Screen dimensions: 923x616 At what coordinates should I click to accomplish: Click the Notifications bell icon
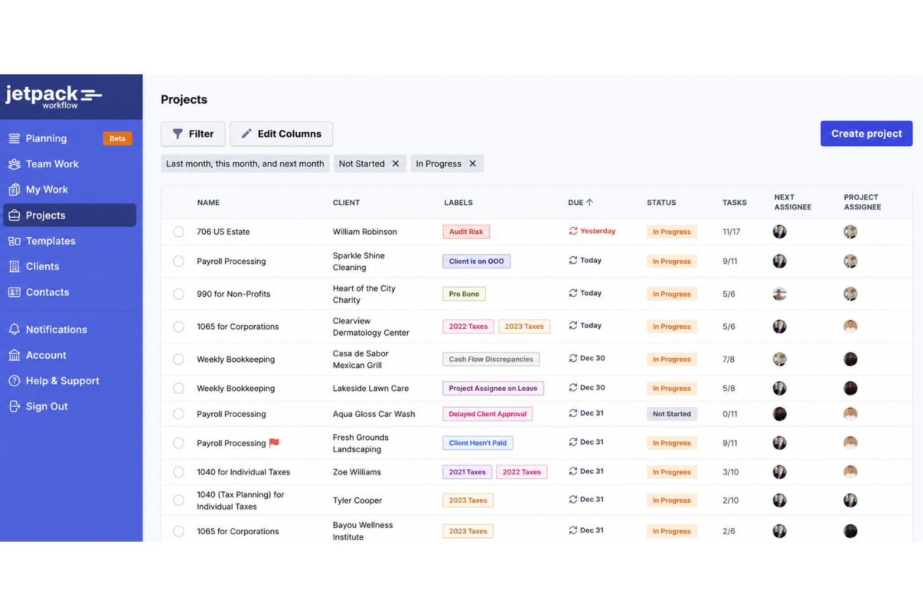[14, 330]
